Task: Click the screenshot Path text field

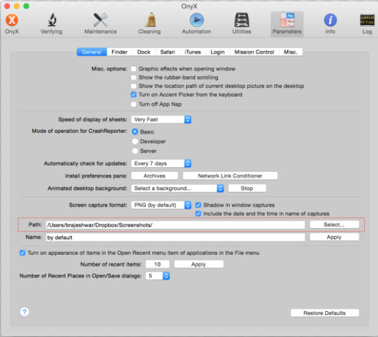Action: tap(175, 225)
